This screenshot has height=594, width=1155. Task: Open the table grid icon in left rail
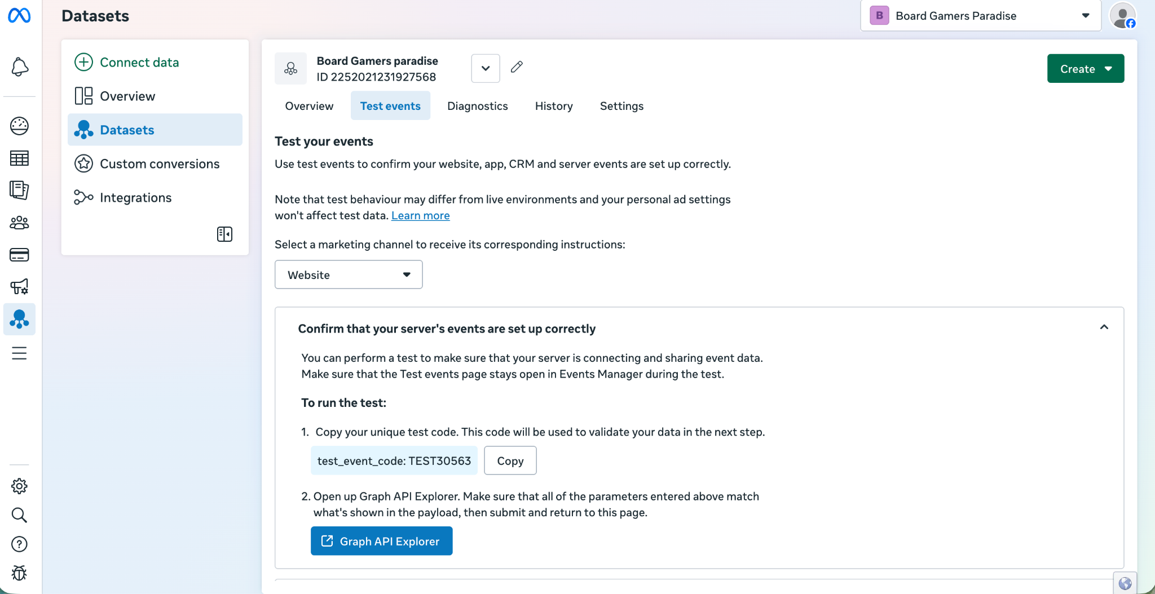[x=19, y=158]
